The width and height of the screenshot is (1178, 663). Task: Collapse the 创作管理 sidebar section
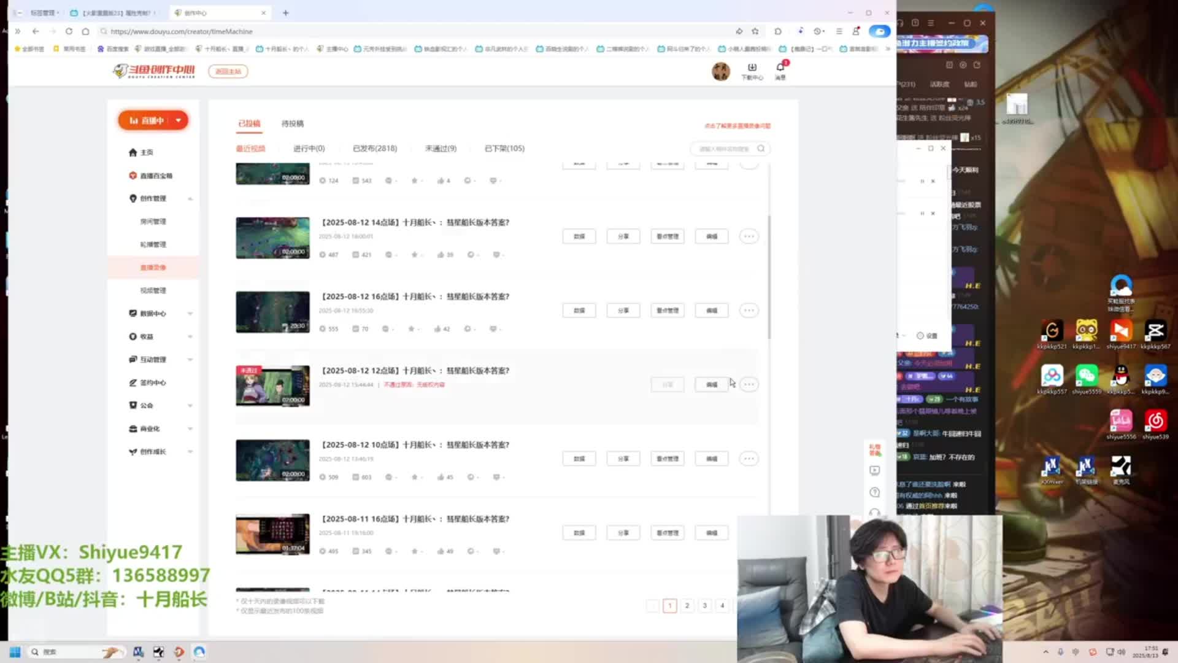pos(190,199)
